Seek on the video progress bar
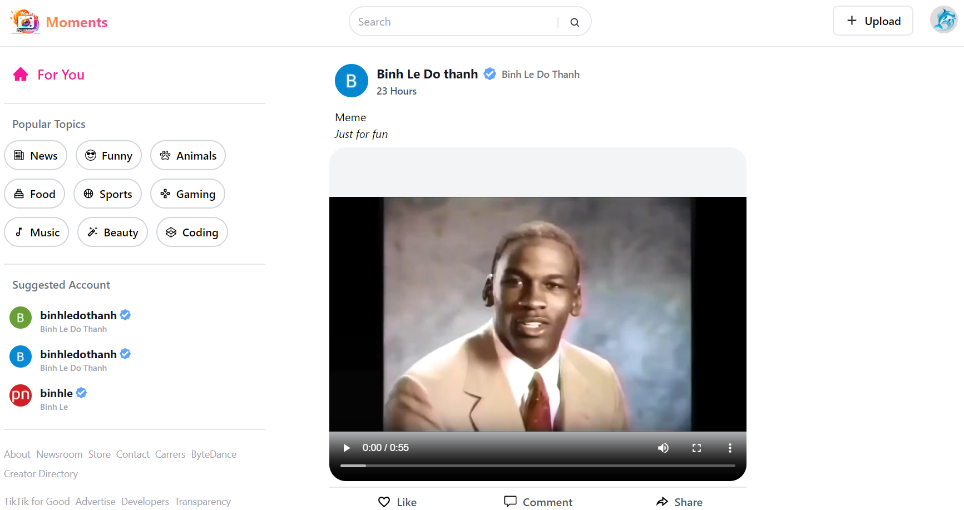This screenshot has height=510, width=964. (537, 466)
